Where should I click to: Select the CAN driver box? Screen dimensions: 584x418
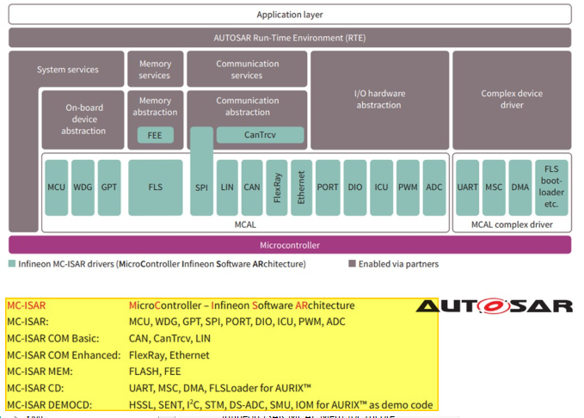[252, 187]
